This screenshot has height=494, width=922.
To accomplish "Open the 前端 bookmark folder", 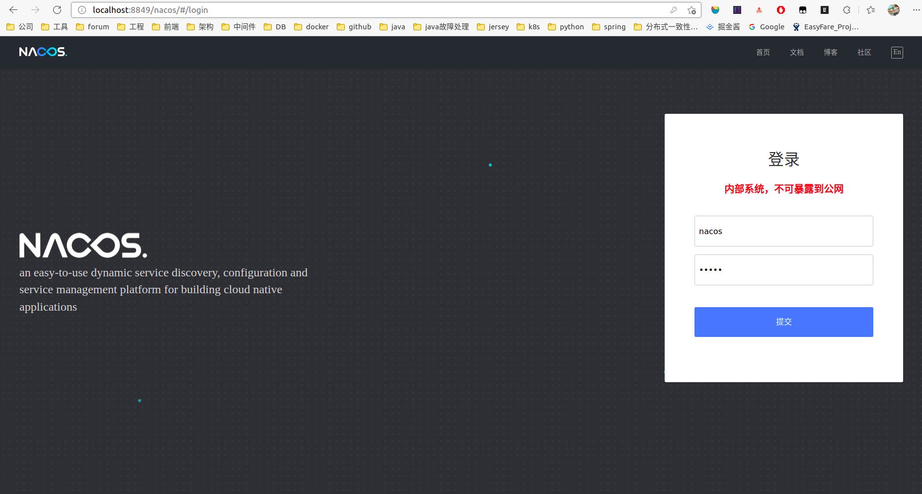I will click(x=165, y=27).
